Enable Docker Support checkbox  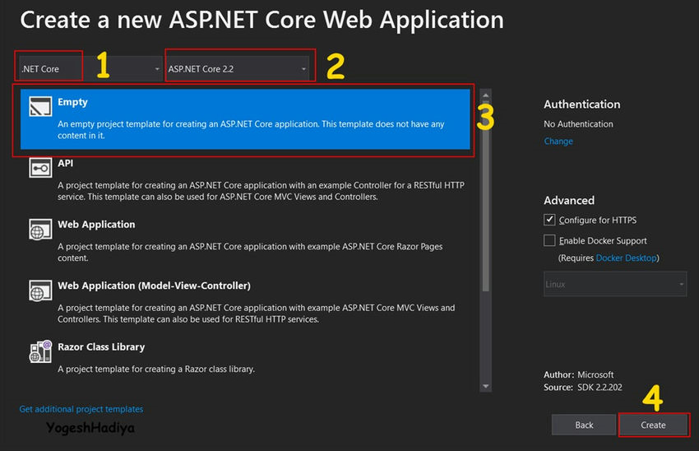tap(549, 240)
